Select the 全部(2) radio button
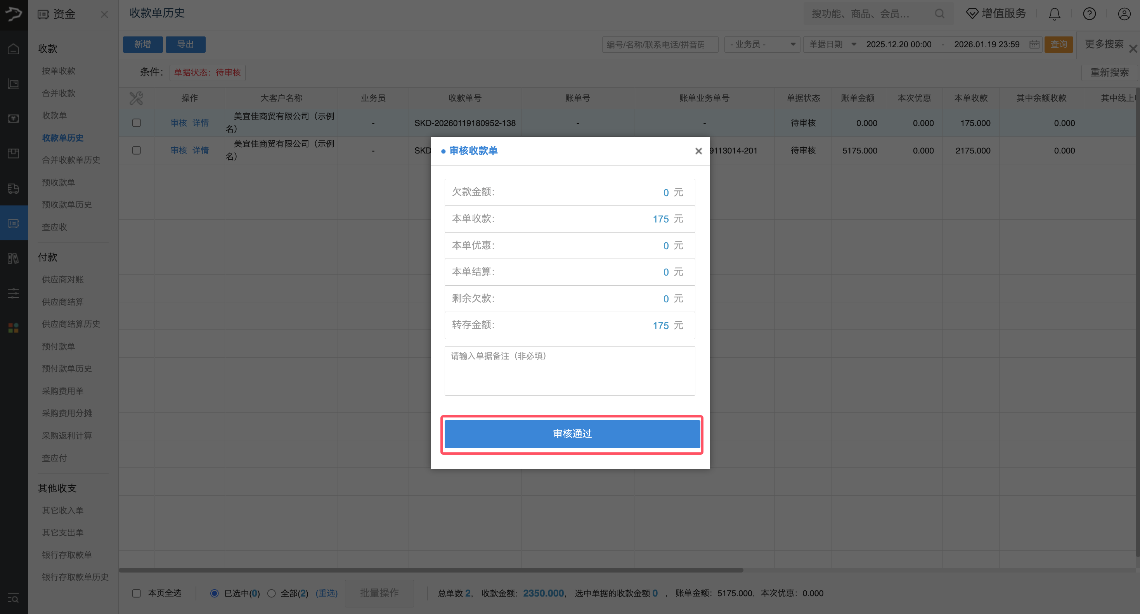 [x=272, y=593]
